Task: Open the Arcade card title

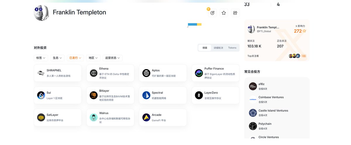Action: click(x=156, y=115)
